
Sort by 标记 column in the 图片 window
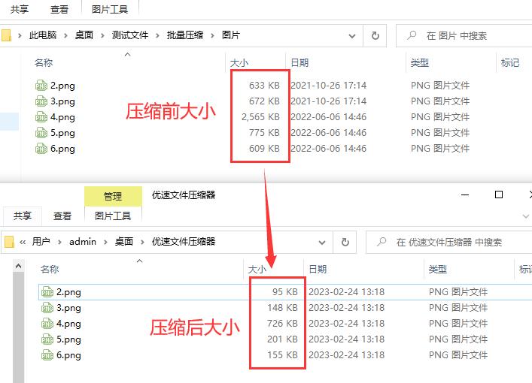pos(510,62)
